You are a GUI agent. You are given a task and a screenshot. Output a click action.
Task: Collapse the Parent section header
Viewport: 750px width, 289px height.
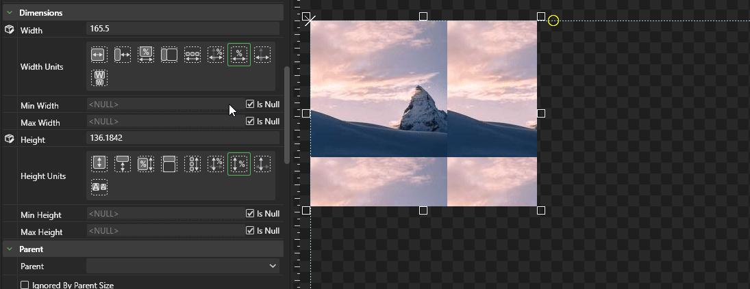tap(10, 249)
